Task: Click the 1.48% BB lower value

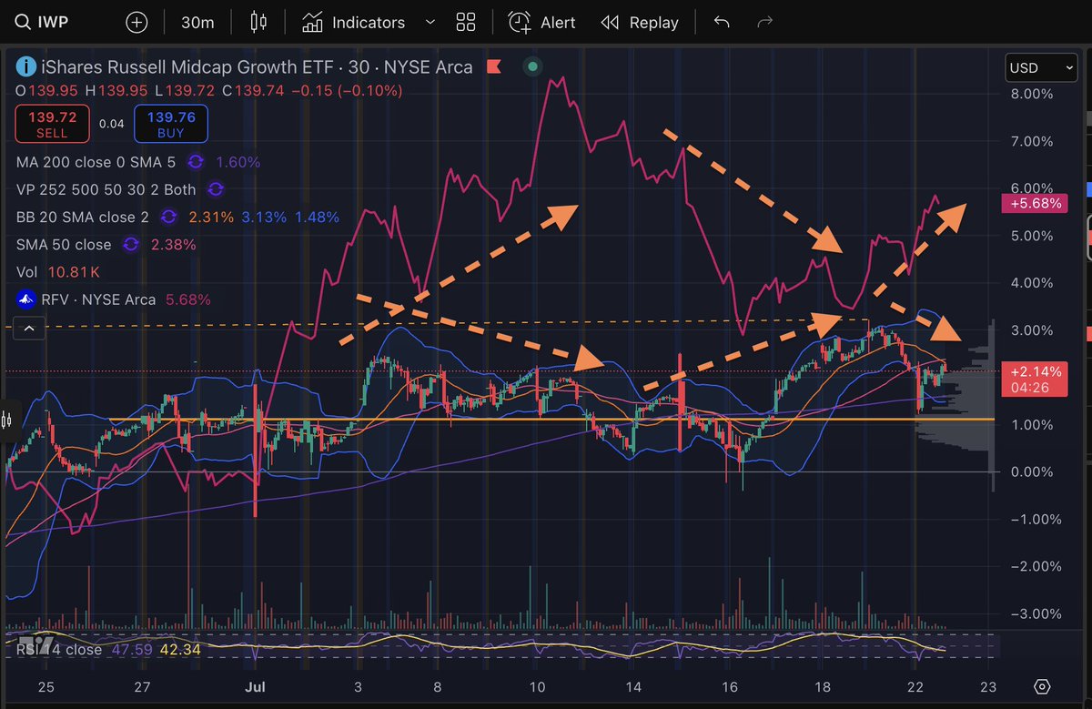Action: tap(317, 217)
